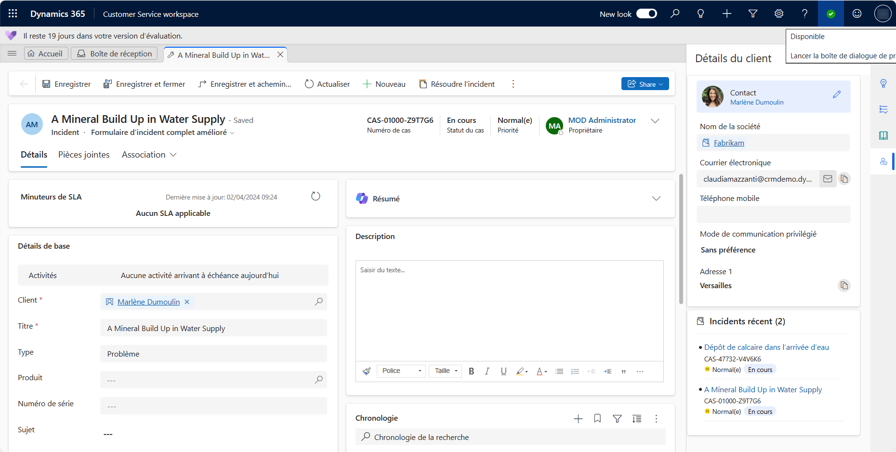This screenshot has width=896, height=452.
Task: Open the Marlène Dumoulin client link
Action: coord(149,302)
